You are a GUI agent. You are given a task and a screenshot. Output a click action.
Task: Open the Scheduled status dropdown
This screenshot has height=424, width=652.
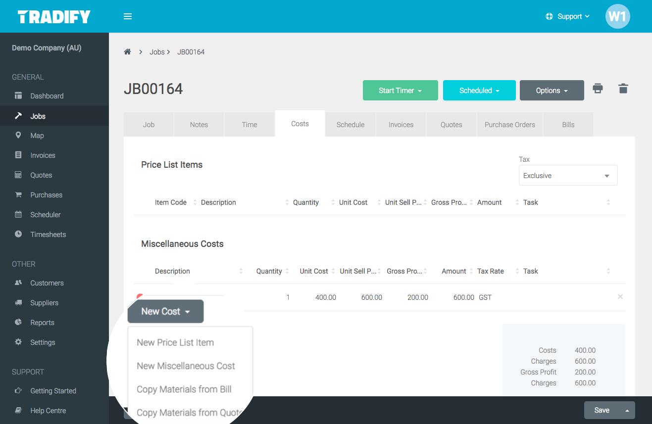[479, 91]
